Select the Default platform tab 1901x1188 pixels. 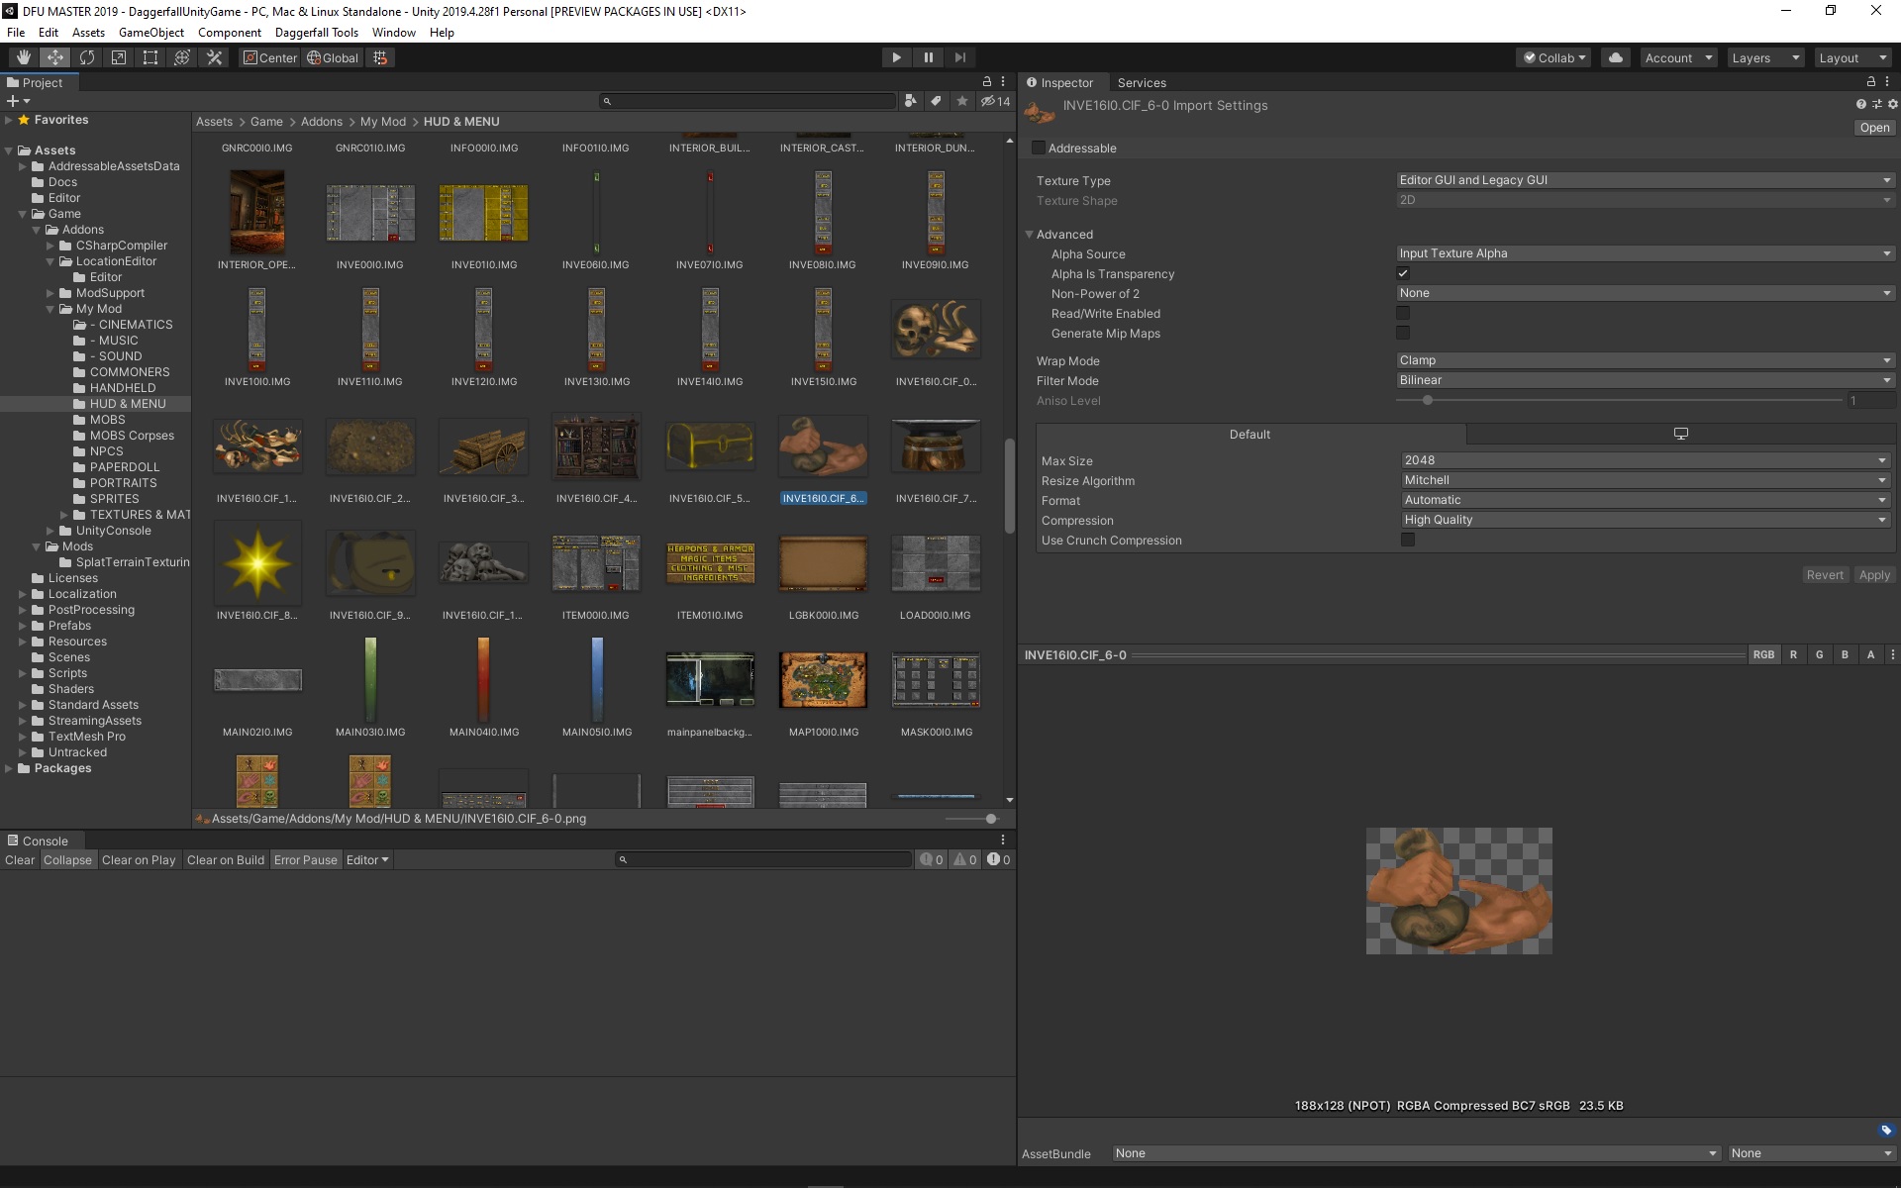pyautogui.click(x=1251, y=434)
